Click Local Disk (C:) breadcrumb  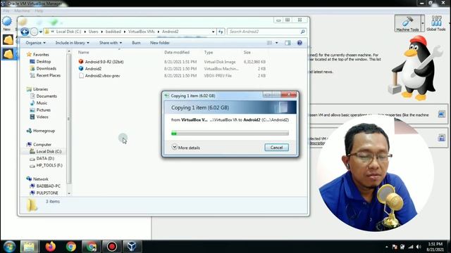coord(68,32)
